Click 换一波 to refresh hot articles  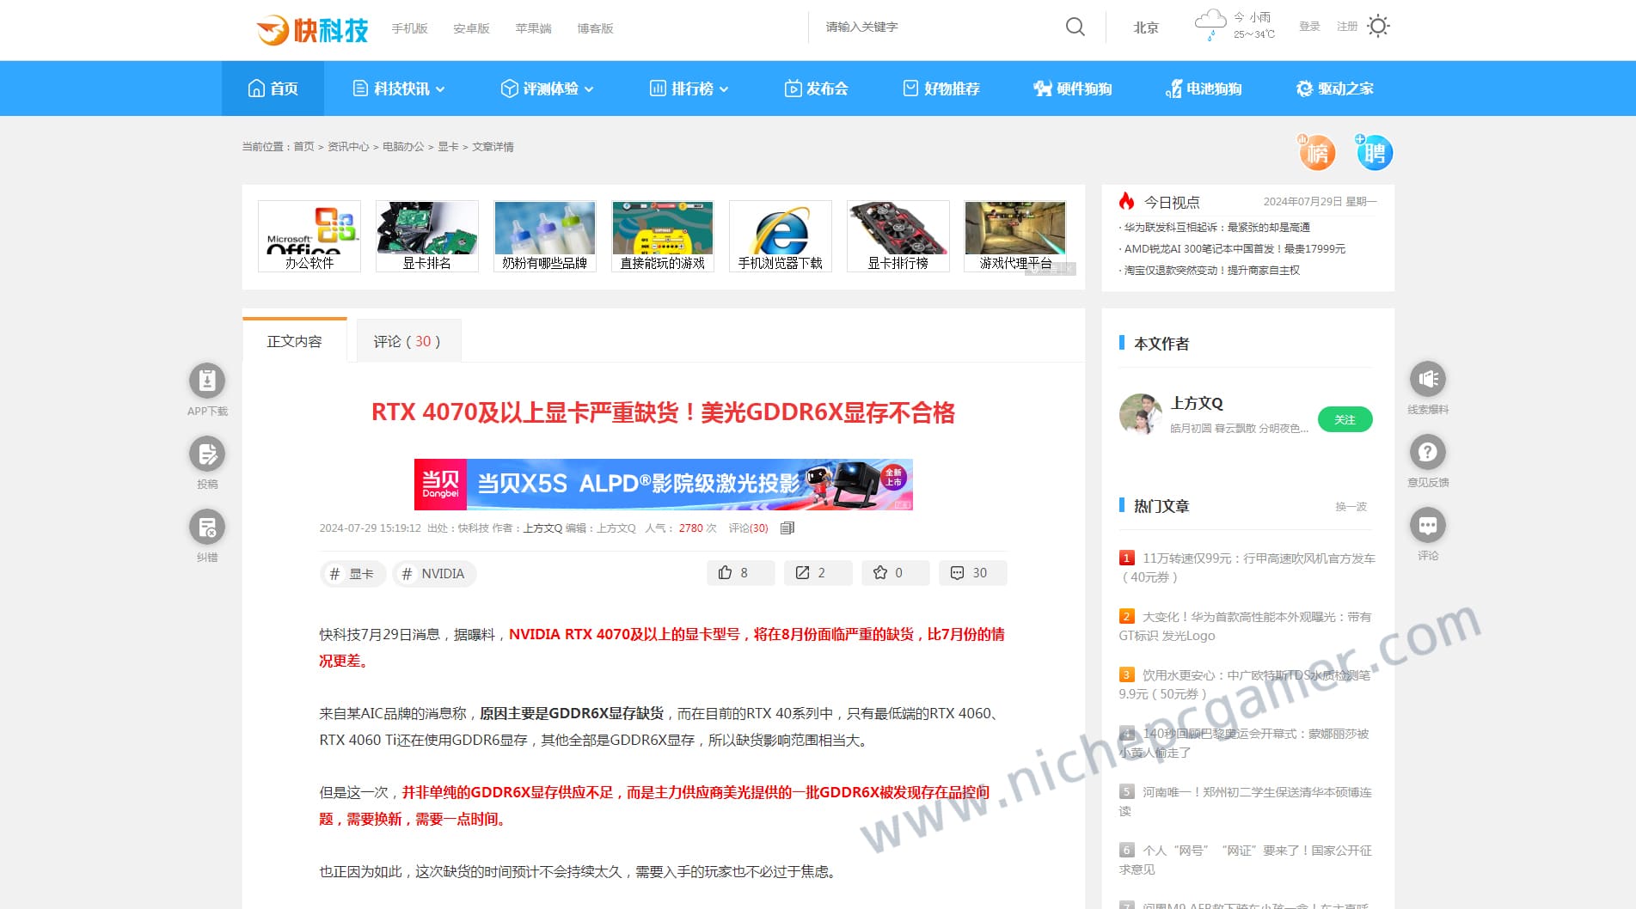click(x=1351, y=507)
